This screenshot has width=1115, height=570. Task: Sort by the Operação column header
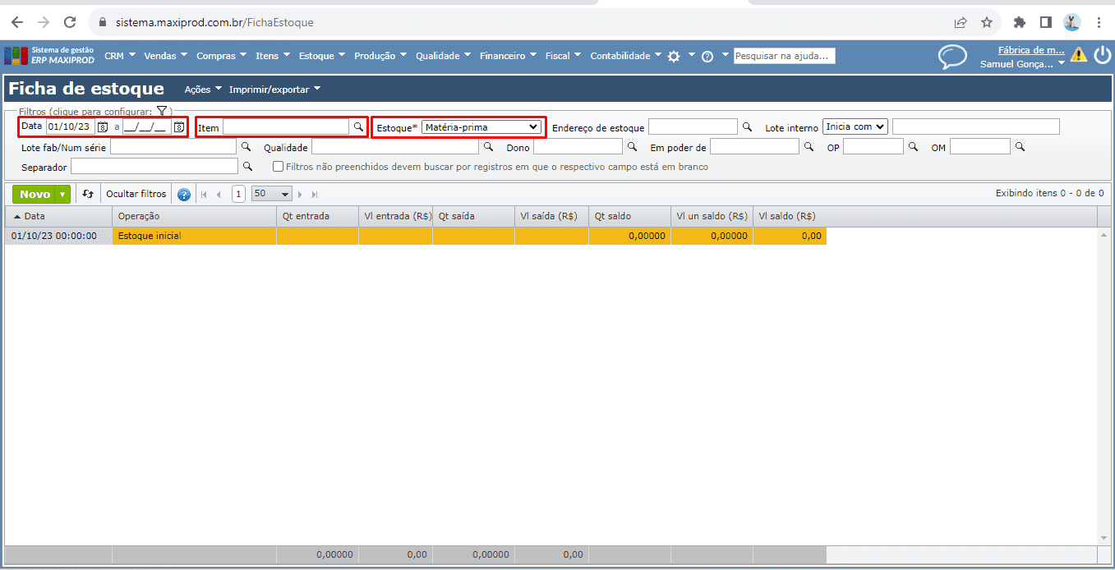pos(194,216)
